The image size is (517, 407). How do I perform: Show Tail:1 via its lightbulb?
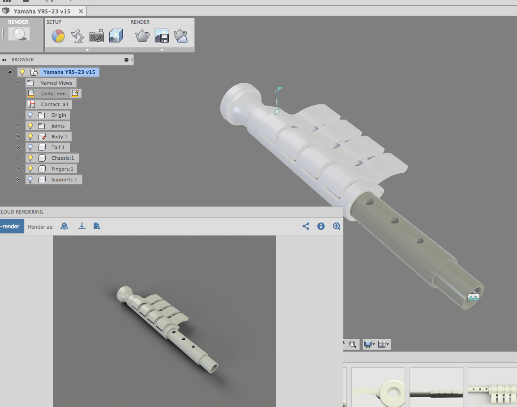[30, 147]
